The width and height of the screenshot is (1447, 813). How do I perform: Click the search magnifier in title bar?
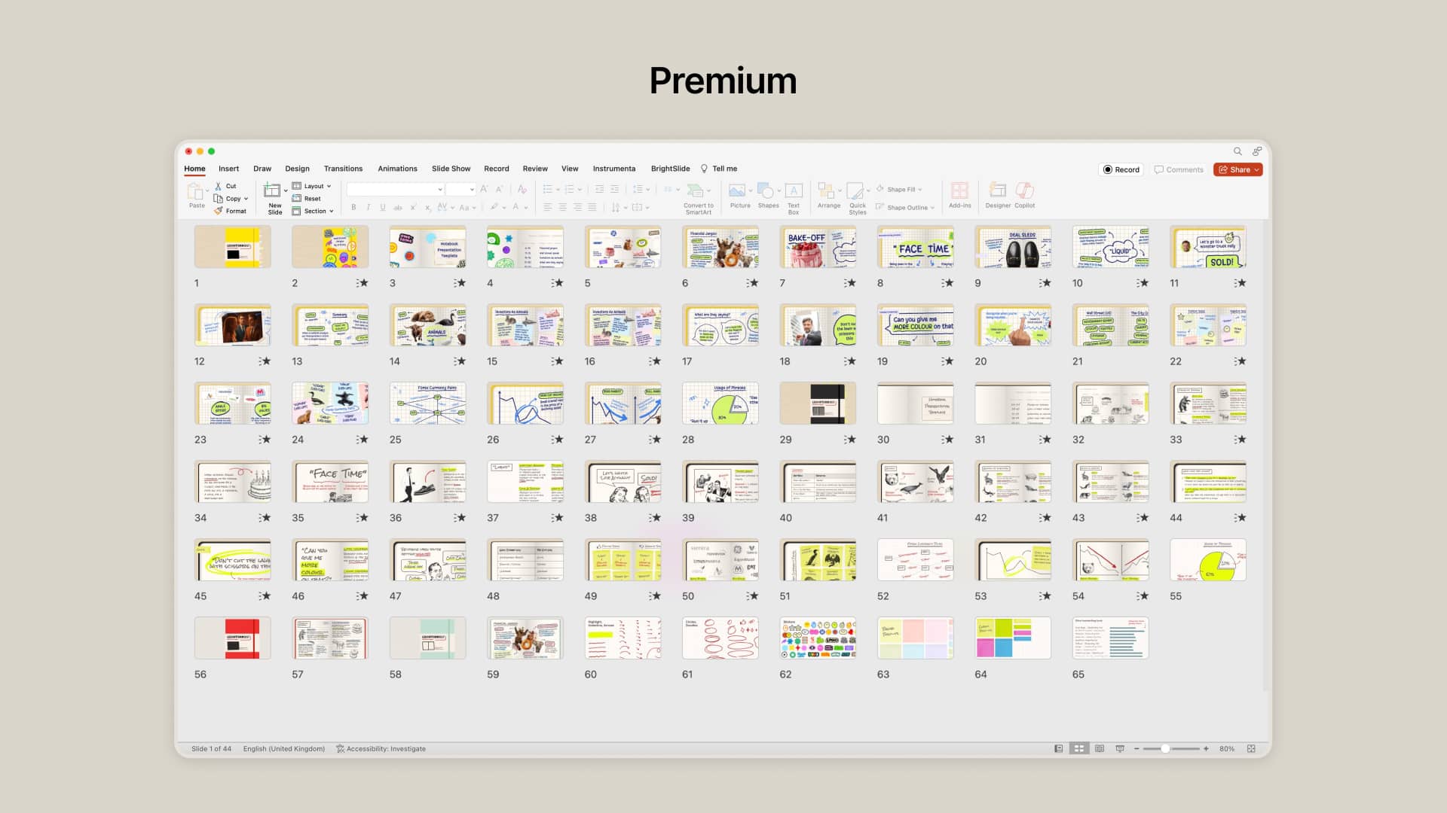click(x=1237, y=151)
